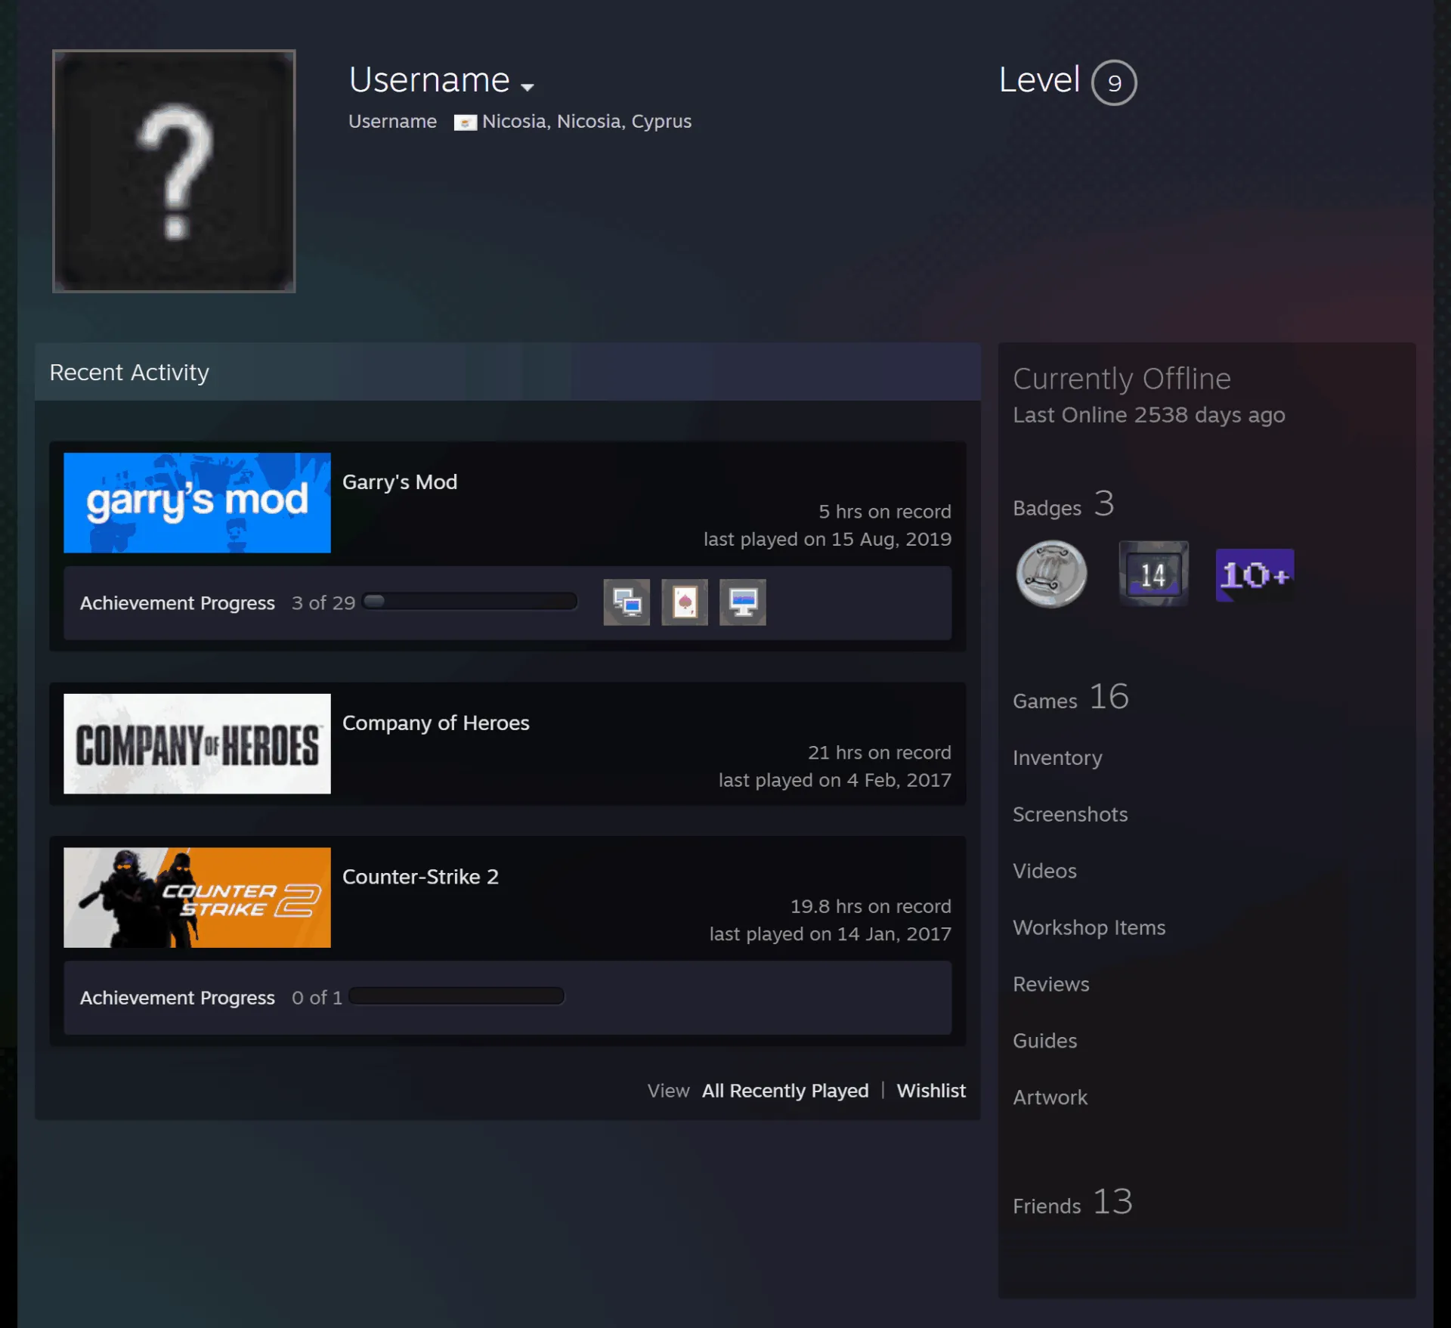1451x1328 pixels.
Task: Open the Friends 13 link
Action: [1072, 1203]
